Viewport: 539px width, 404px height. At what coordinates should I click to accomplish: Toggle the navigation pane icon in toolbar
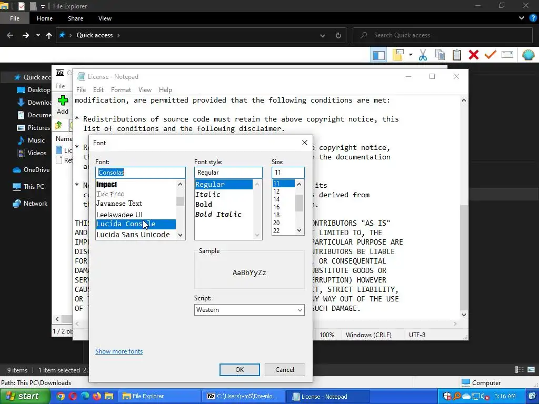(x=379, y=55)
